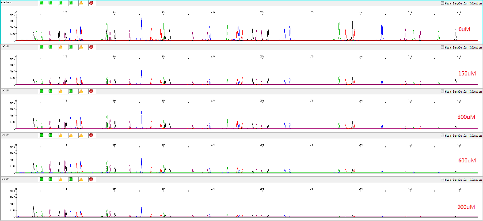This screenshot has height=221, width=483.
Task: Click first yellow triangle flag in 300uM panel header
Action: (x=61, y=91)
